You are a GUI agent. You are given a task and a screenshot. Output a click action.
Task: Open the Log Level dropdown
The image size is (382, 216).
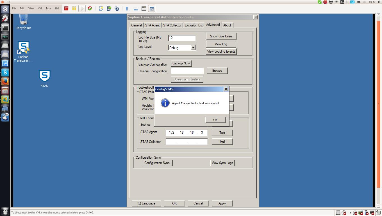coord(193,48)
